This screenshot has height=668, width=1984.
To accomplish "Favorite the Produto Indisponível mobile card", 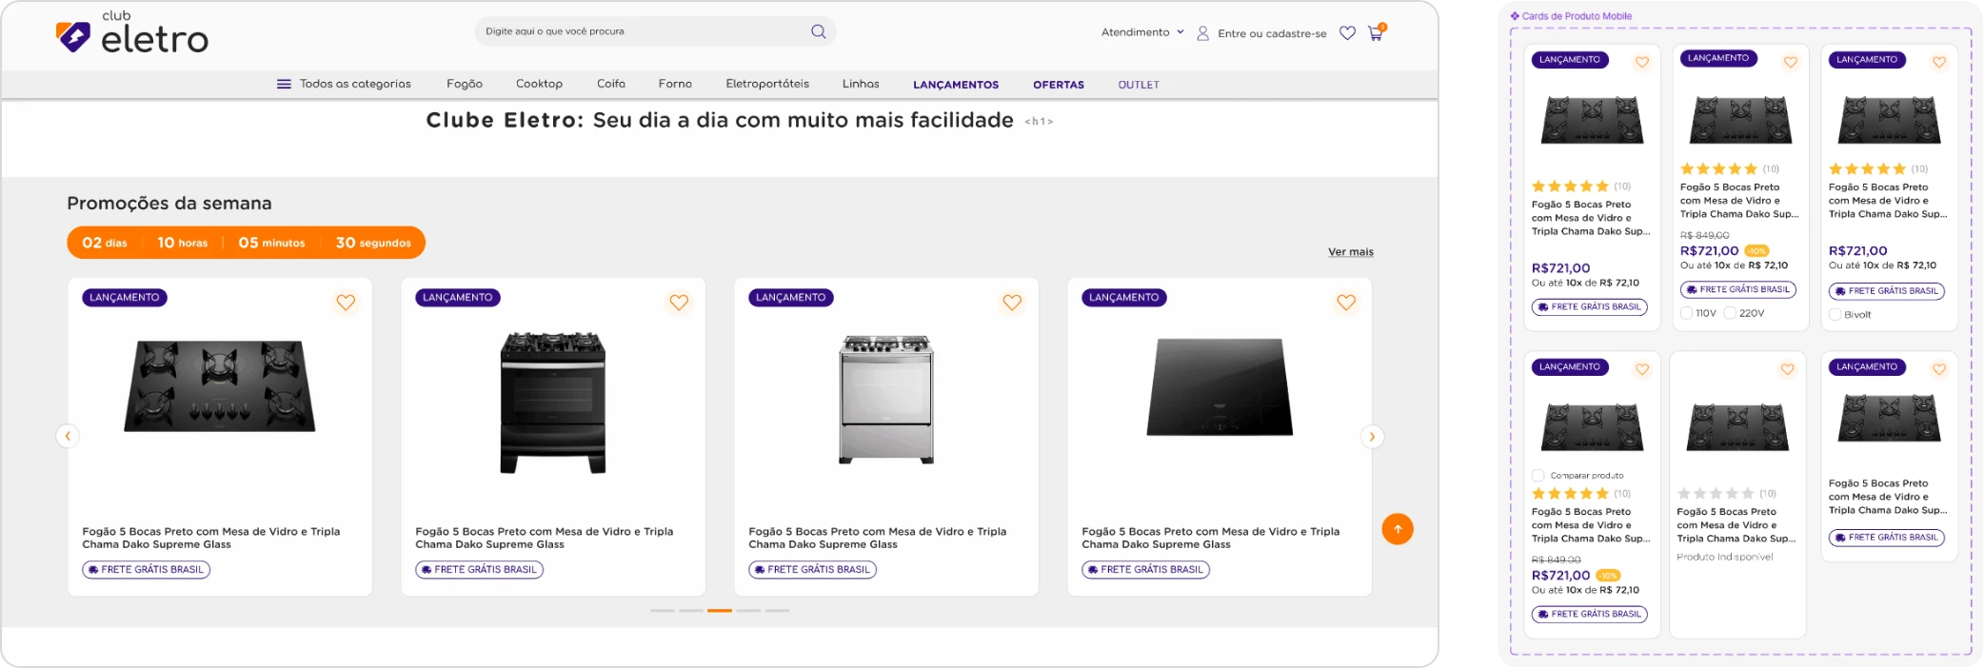I will 1788,369.
